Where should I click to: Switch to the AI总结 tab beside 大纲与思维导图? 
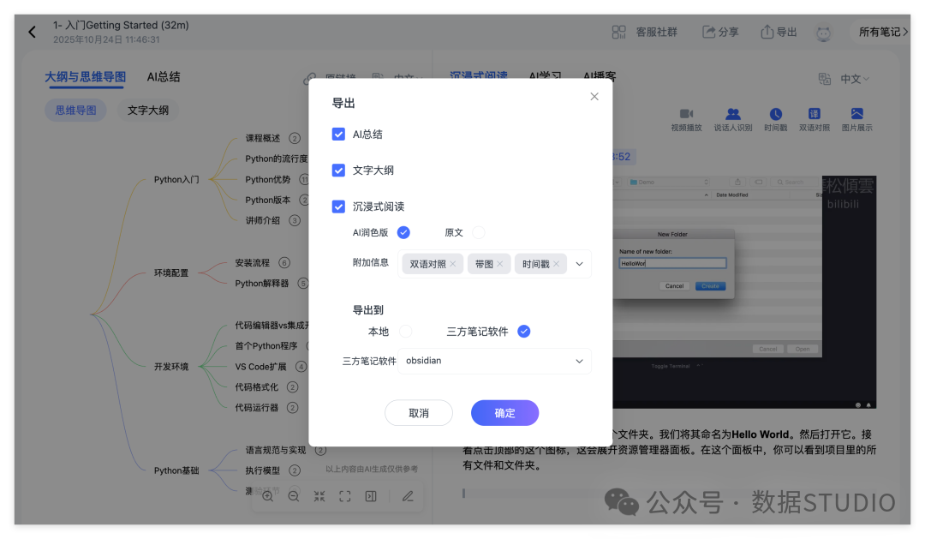pos(164,77)
